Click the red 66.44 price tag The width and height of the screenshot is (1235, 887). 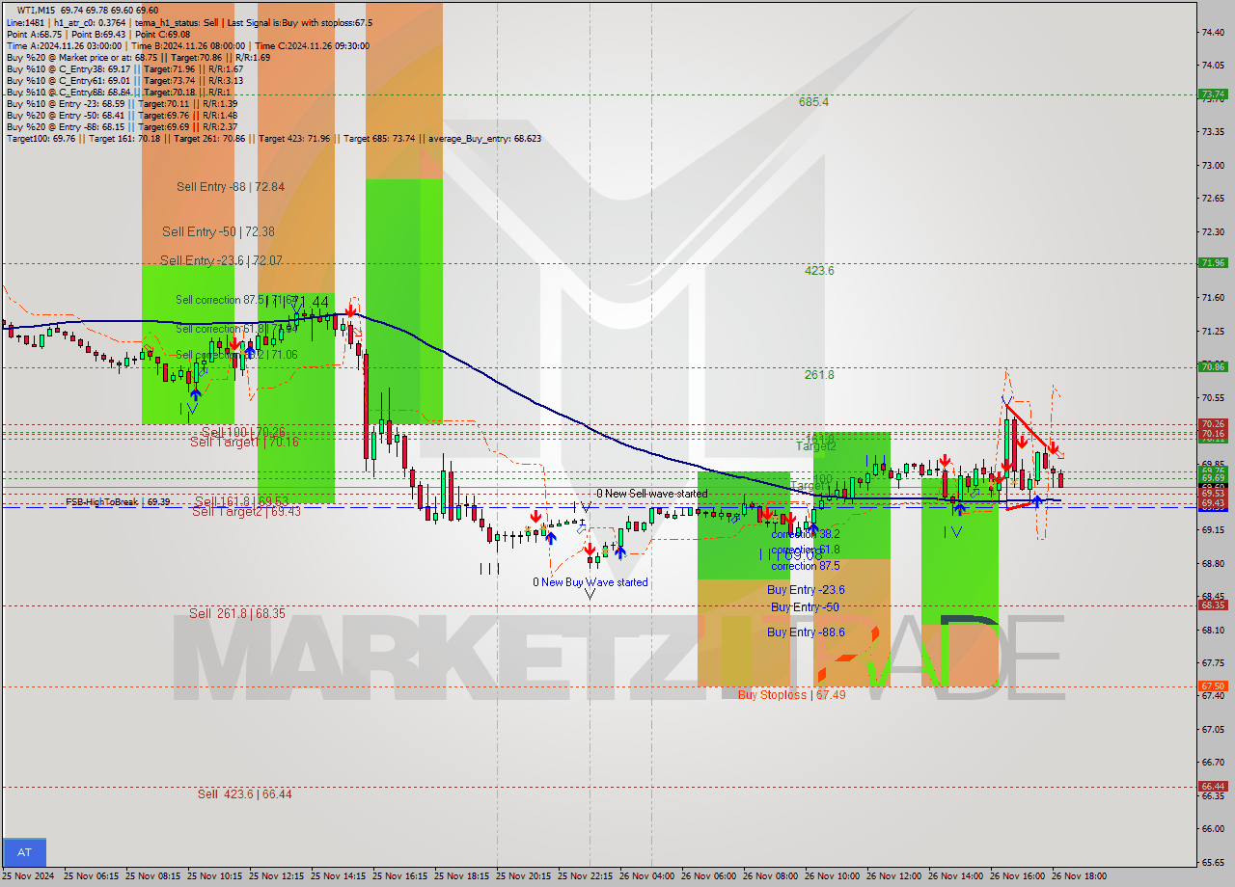1213,787
